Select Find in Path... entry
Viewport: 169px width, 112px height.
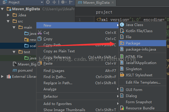[x=78, y=77]
